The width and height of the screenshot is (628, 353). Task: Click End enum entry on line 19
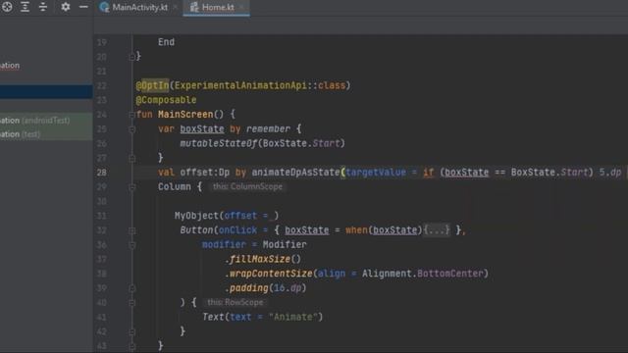coord(166,42)
